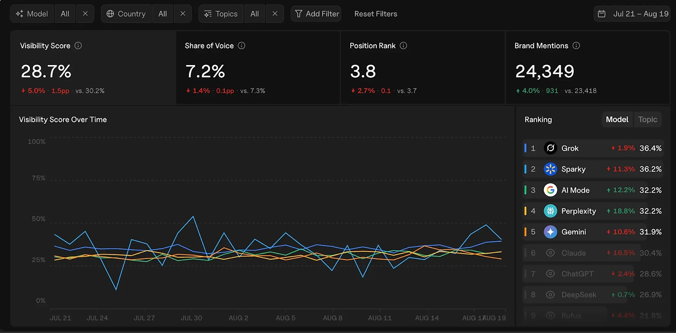Click the AUG 8 label on chart axis
The width and height of the screenshot is (676, 333).
tap(333, 318)
